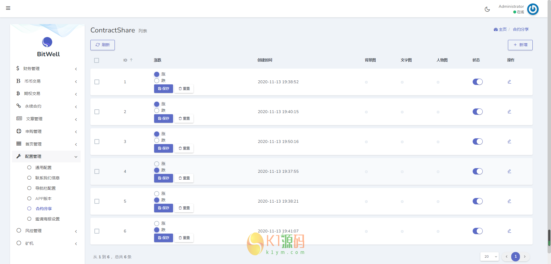Expand the 期权交易 chevron
The image size is (551, 264).
[76, 94]
